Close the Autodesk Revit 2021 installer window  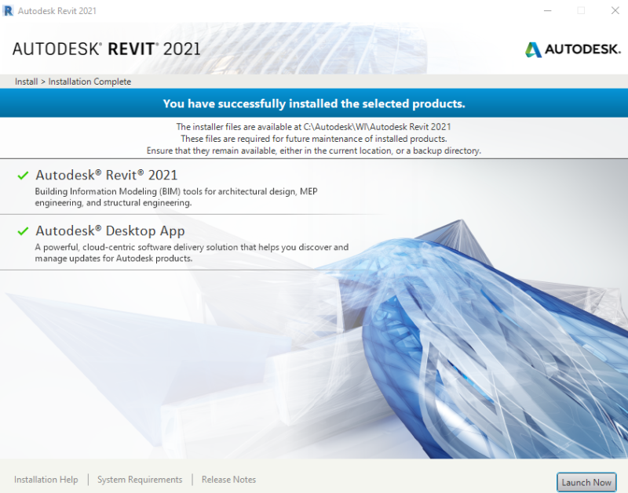click(x=615, y=11)
